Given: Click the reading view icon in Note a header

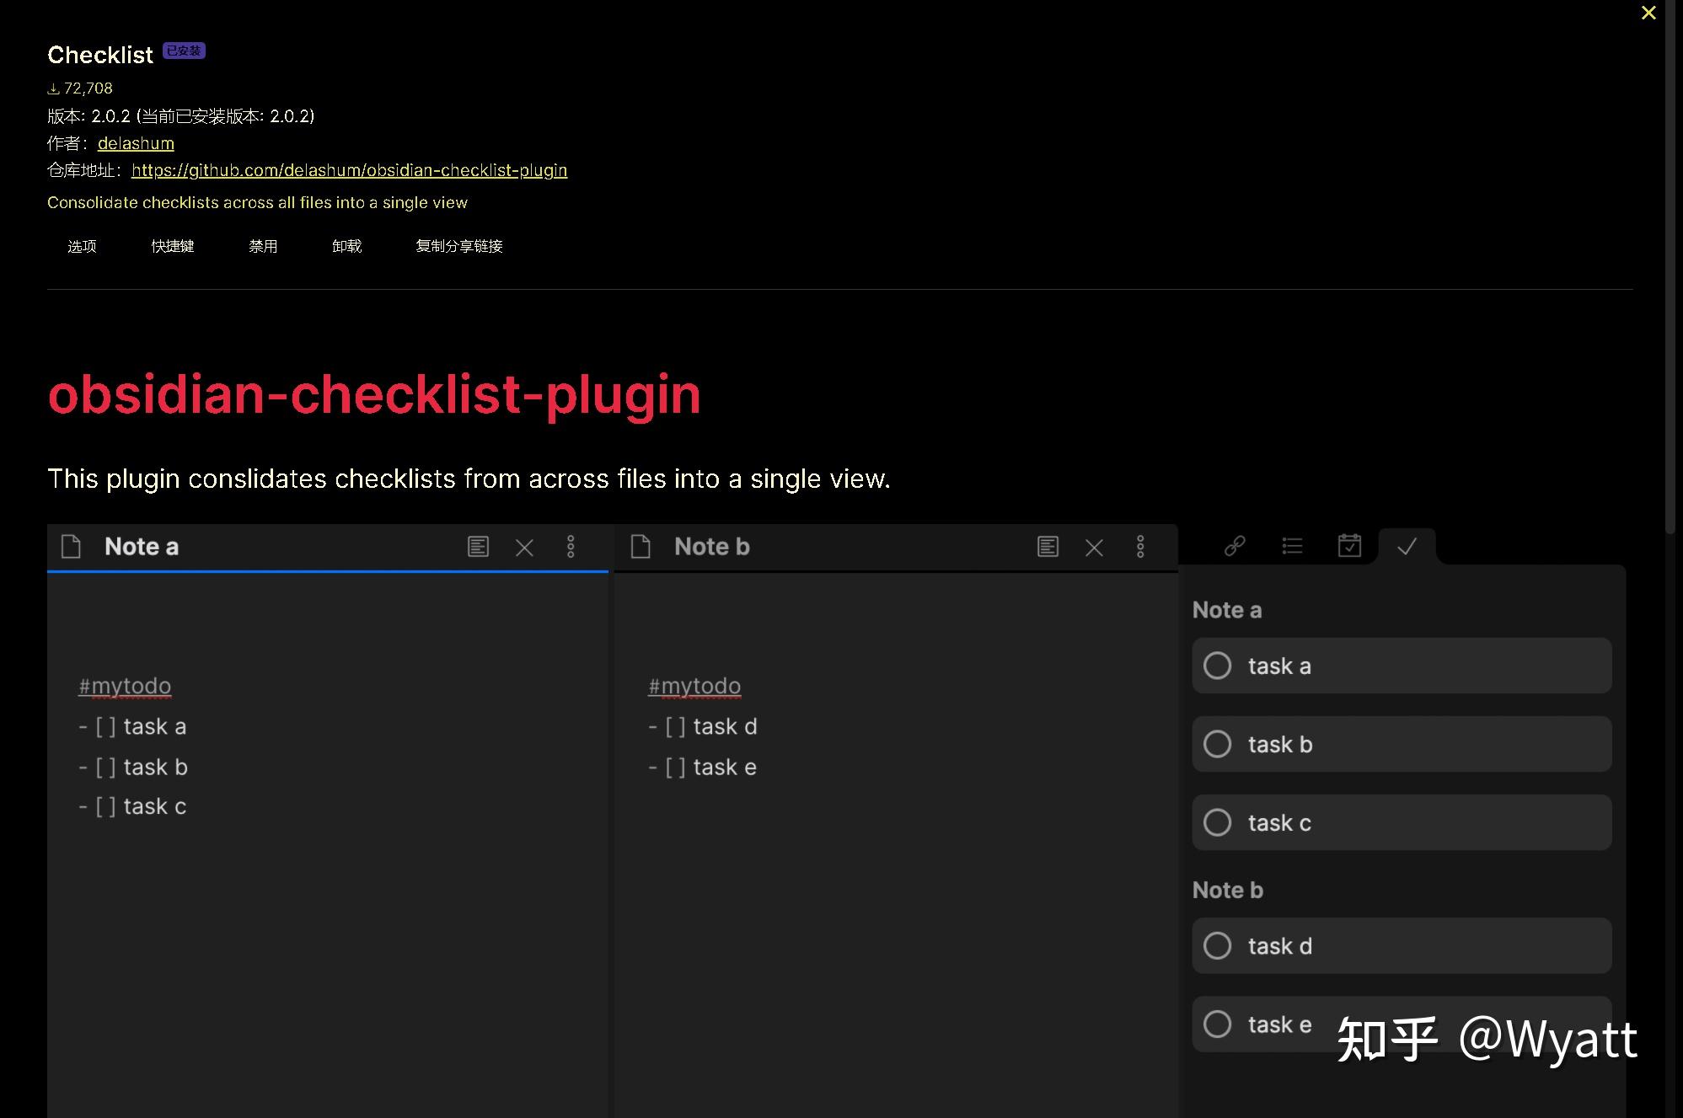Looking at the screenshot, I should coord(478,547).
